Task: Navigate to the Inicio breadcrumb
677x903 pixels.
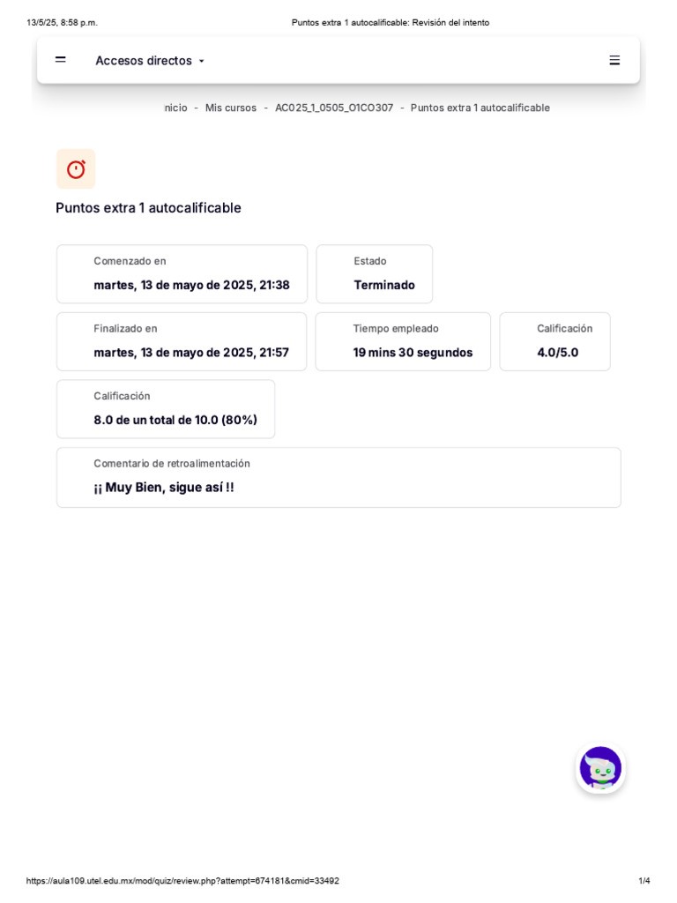Action: pyautogui.click(x=175, y=108)
